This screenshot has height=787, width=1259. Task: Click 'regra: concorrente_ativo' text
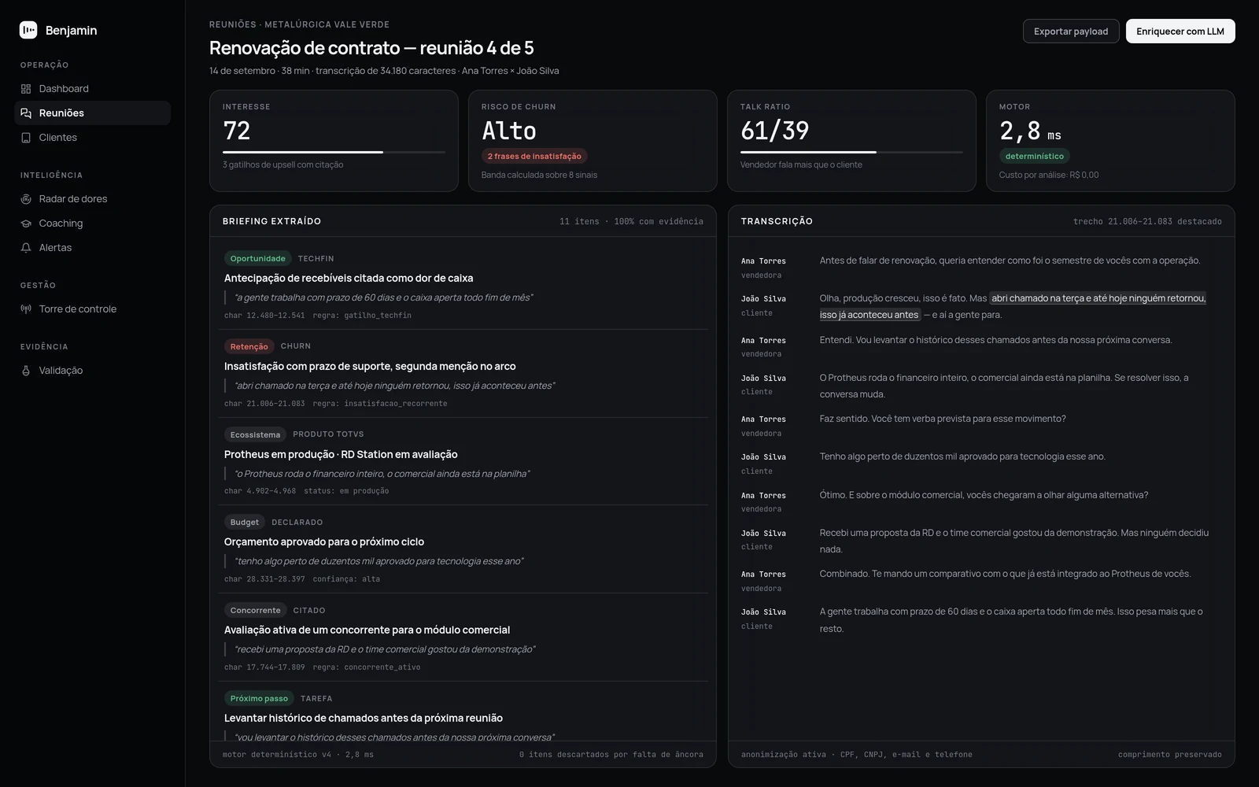[367, 667]
